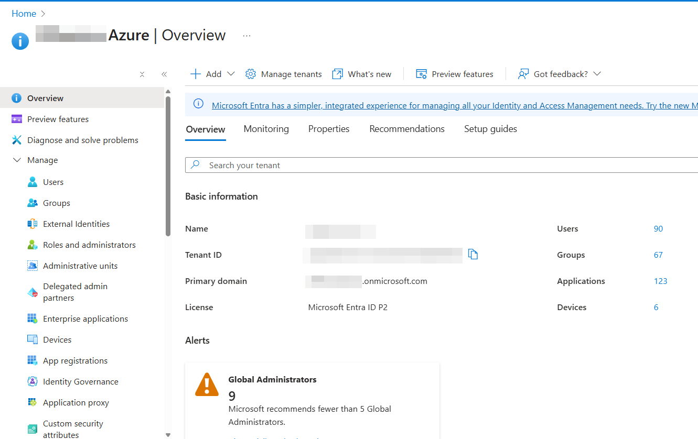The width and height of the screenshot is (698, 439).
Task: Select App registrations in the sidebar
Action: [75, 360]
